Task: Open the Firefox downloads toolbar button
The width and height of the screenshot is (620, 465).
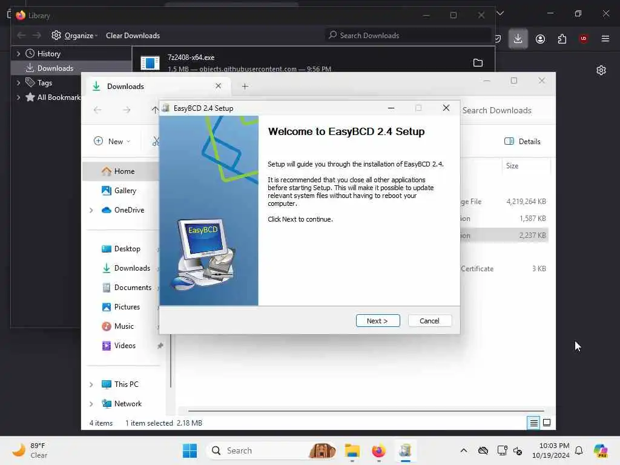Action: [x=518, y=38]
